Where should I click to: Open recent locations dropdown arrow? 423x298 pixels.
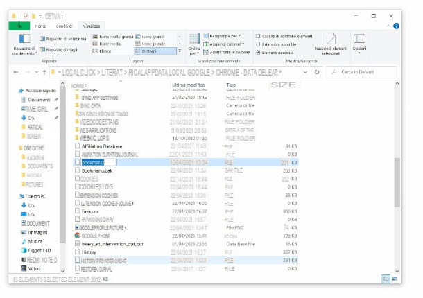[x=37, y=72]
